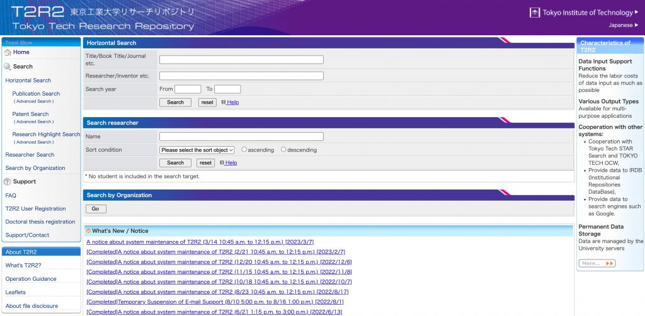
Task: Click Search button in Horizontal Search
Action: (175, 103)
